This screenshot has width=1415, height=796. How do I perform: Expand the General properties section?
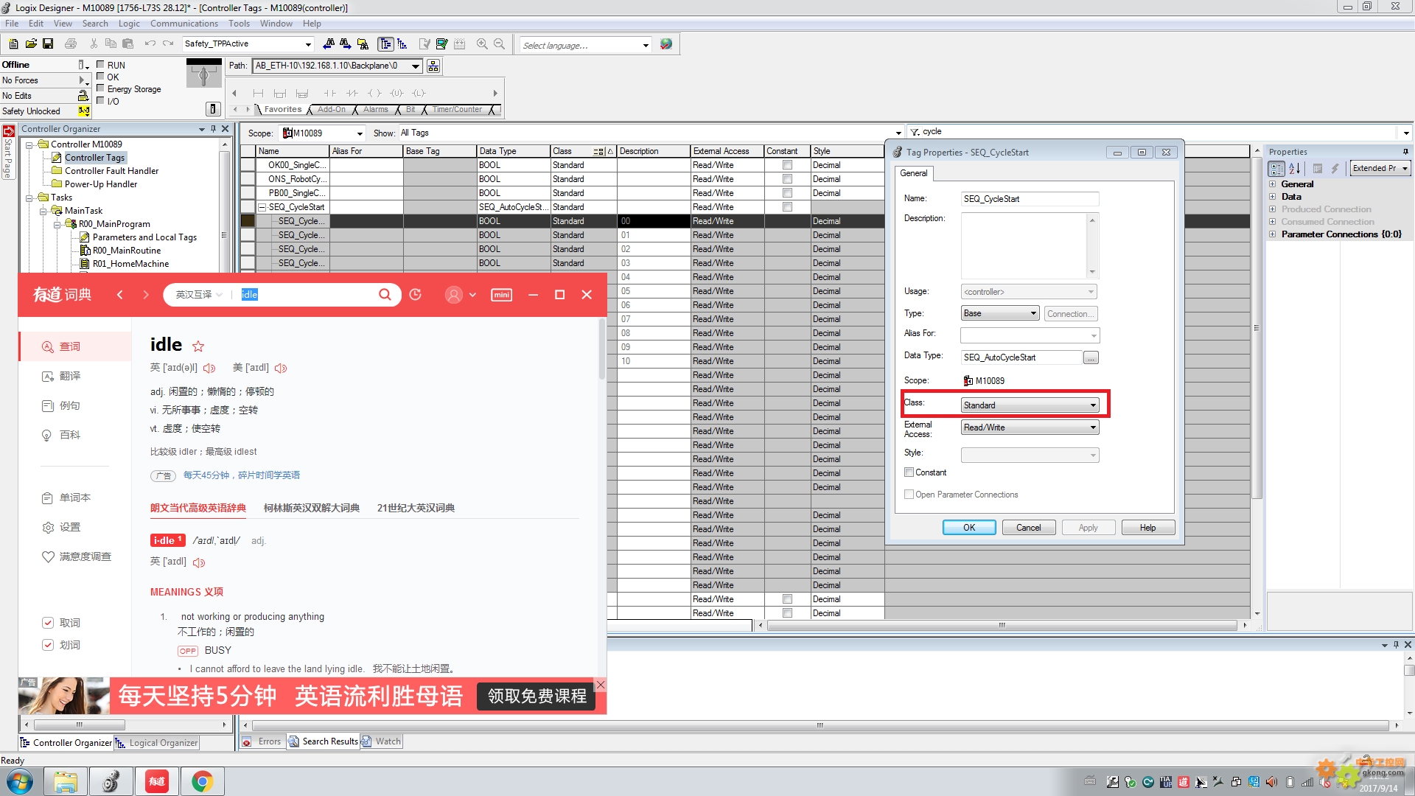pos(1272,184)
